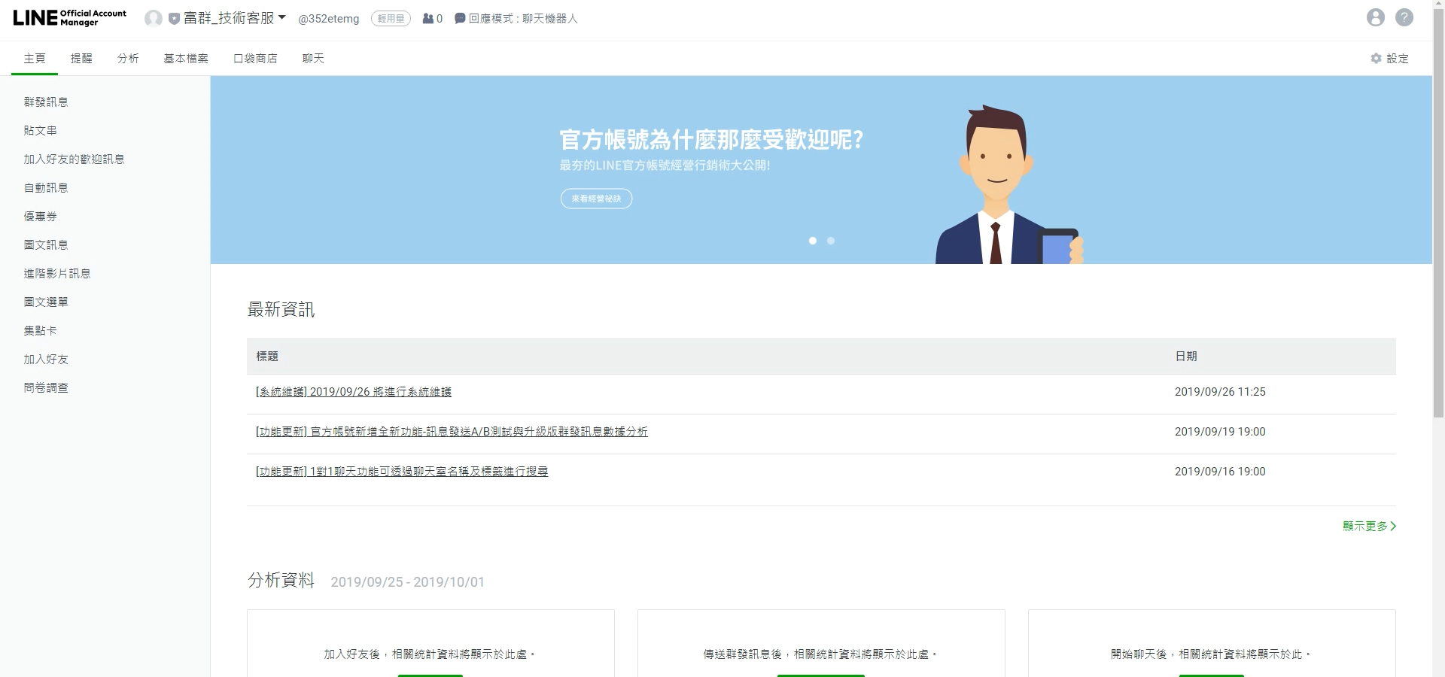Image resolution: width=1445 pixels, height=677 pixels.
Task: Open the 1對1聊天功能 news link
Action: 402,472
